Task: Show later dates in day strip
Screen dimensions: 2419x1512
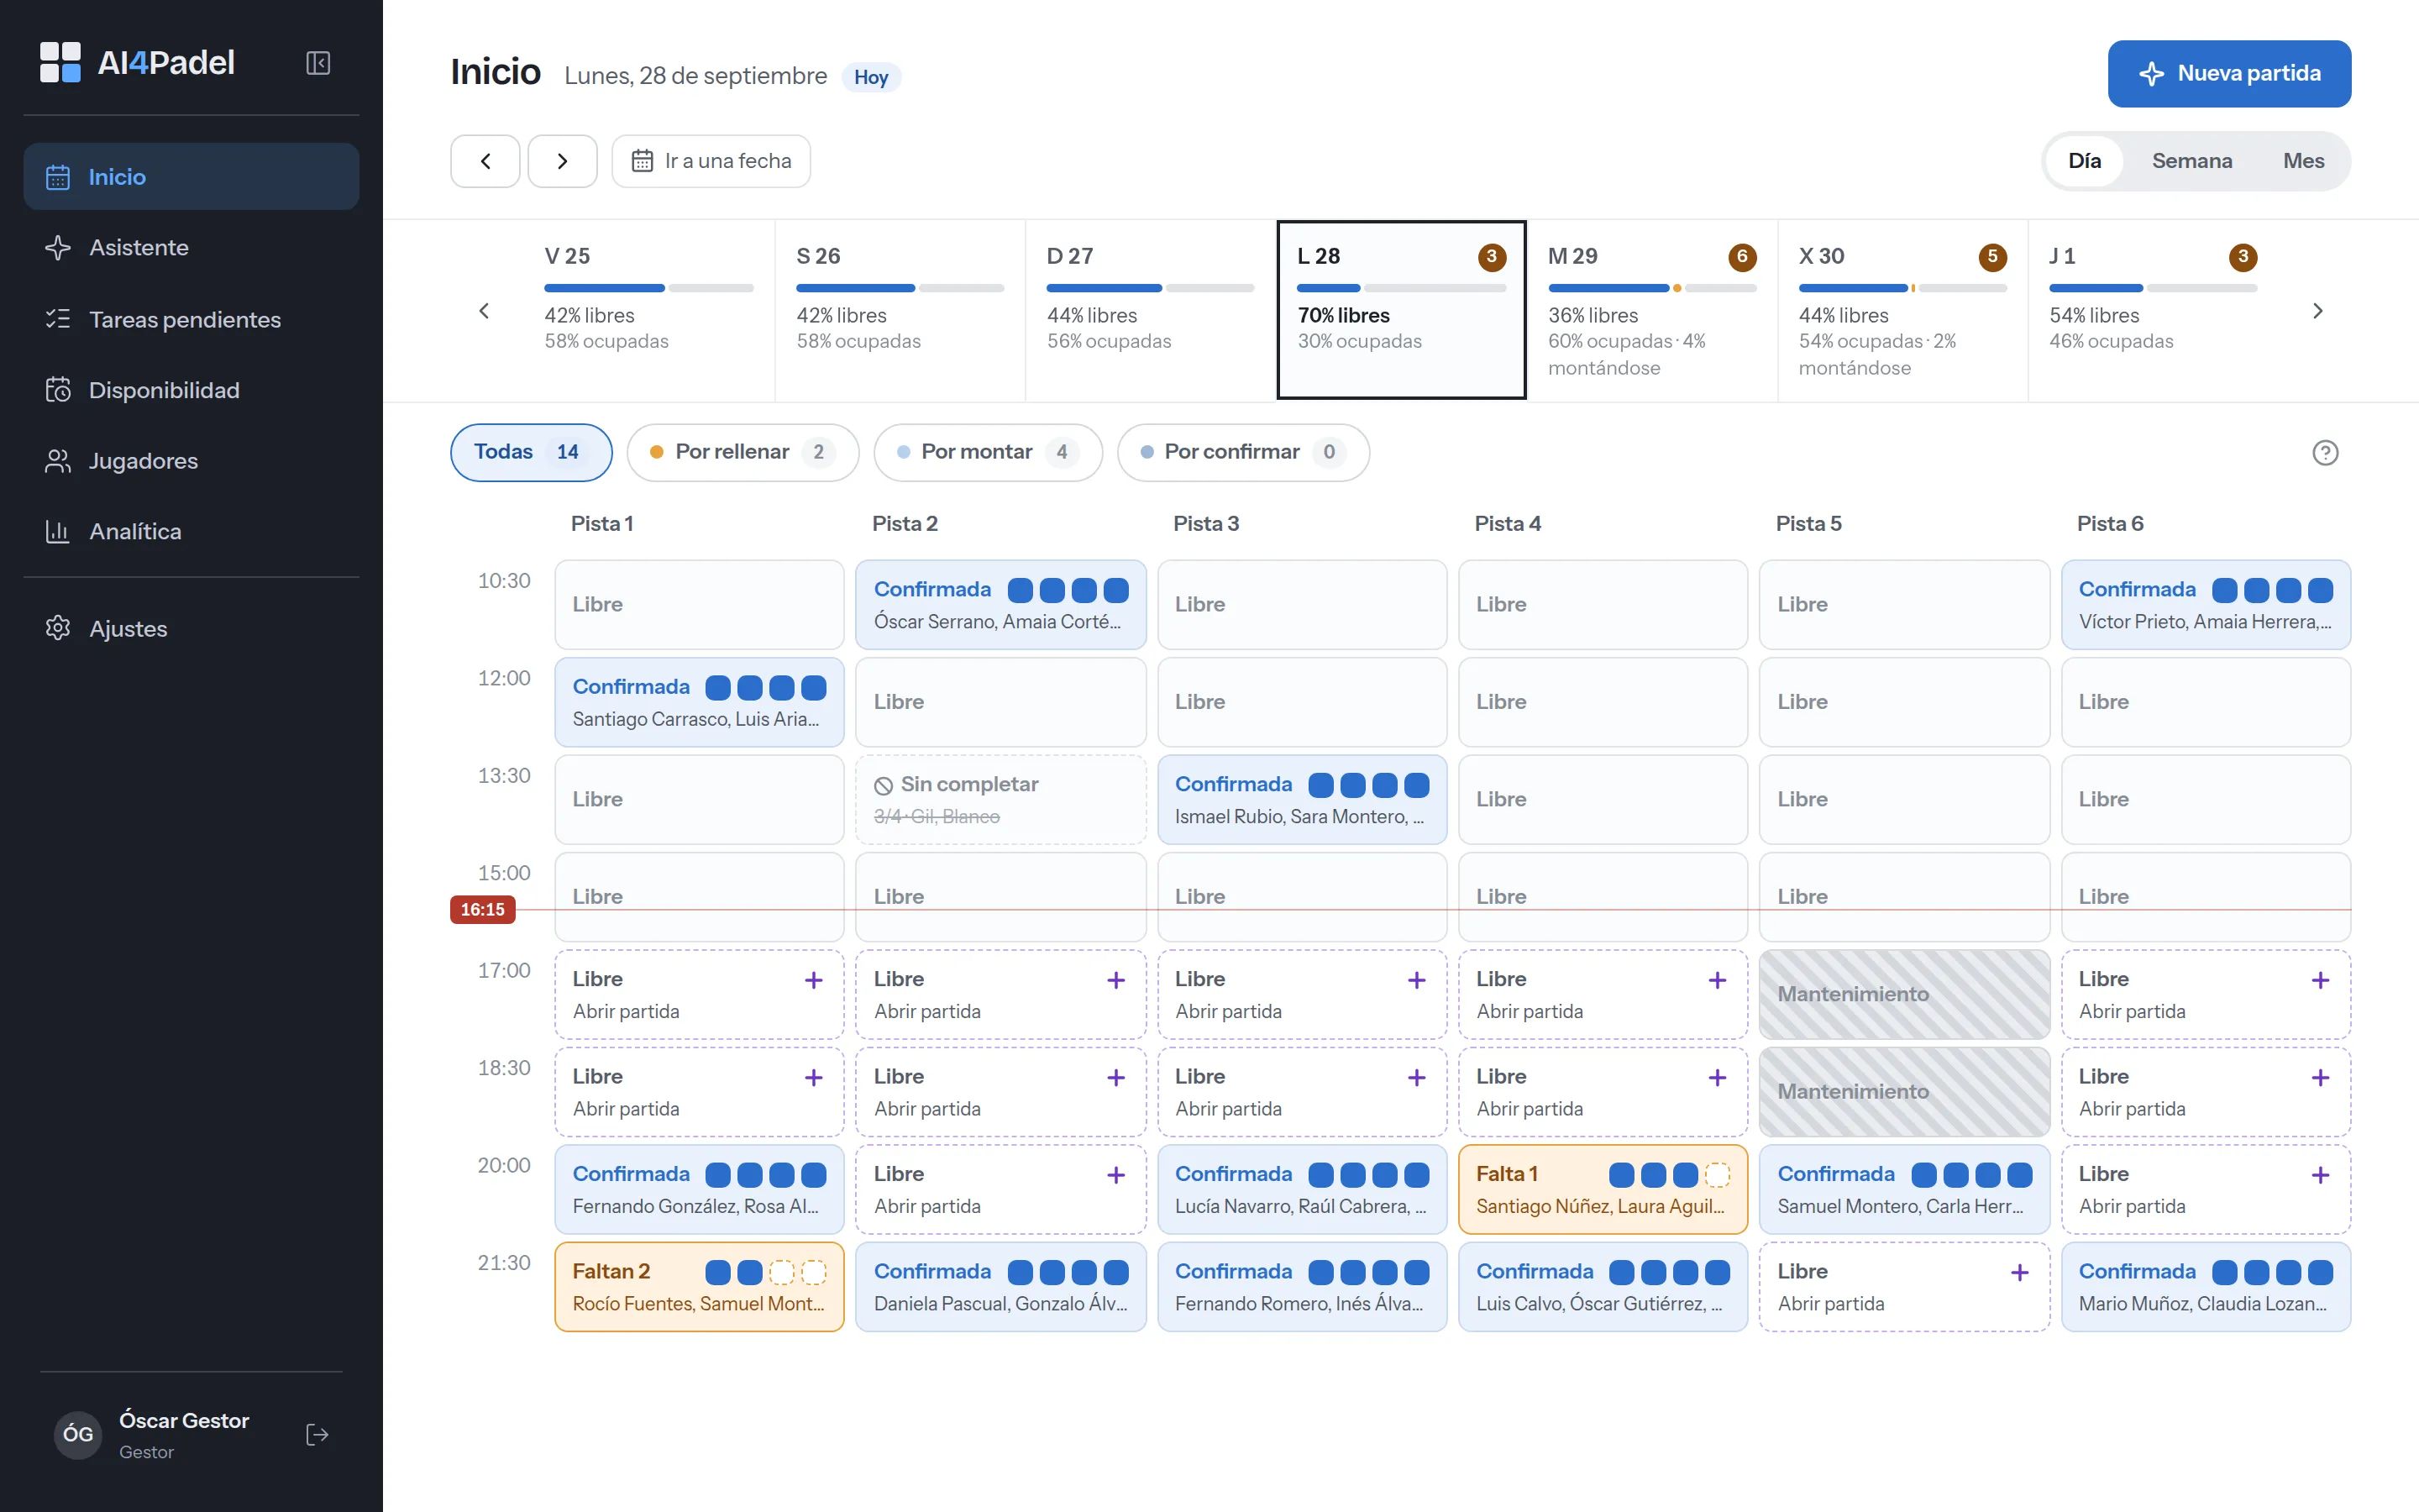Action: point(2317,311)
